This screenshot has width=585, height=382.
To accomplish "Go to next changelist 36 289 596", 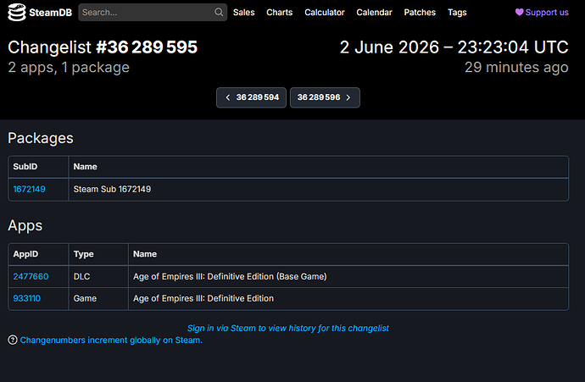I will [325, 97].
